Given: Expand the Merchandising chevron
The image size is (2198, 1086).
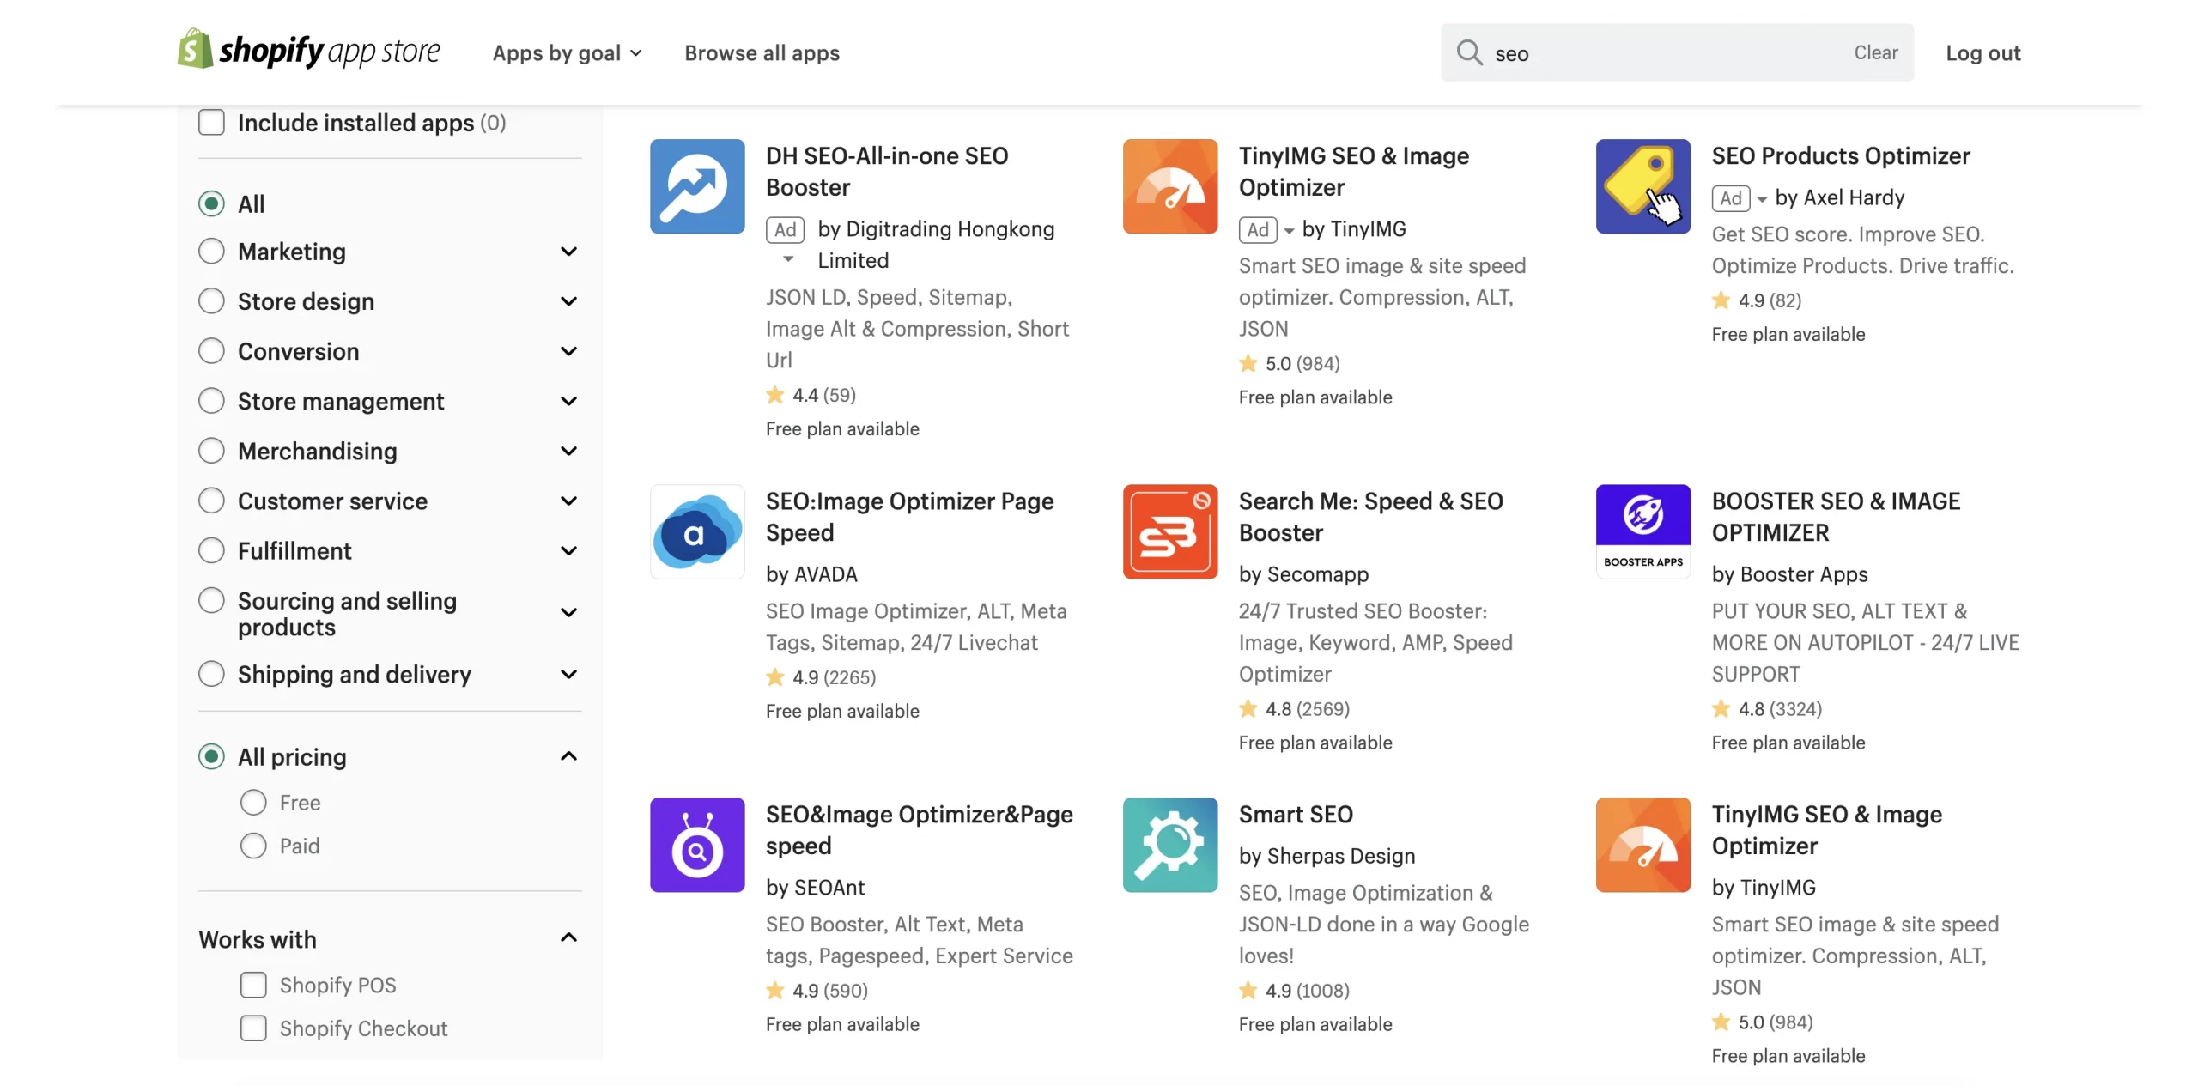Looking at the screenshot, I should pos(568,450).
